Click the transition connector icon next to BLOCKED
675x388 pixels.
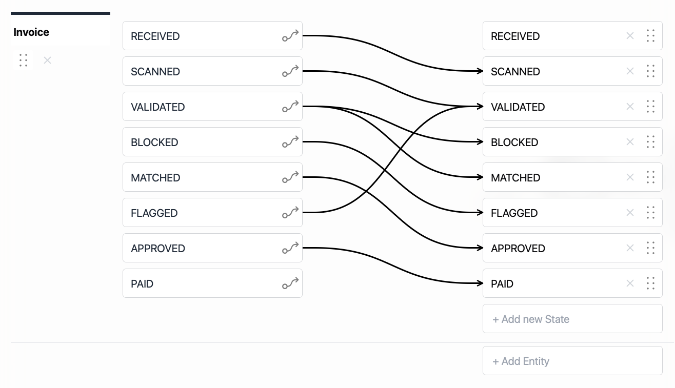tap(290, 141)
